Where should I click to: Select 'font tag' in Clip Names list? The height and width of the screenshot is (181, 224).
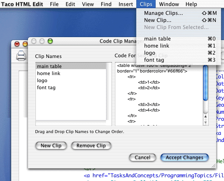tap(71, 88)
